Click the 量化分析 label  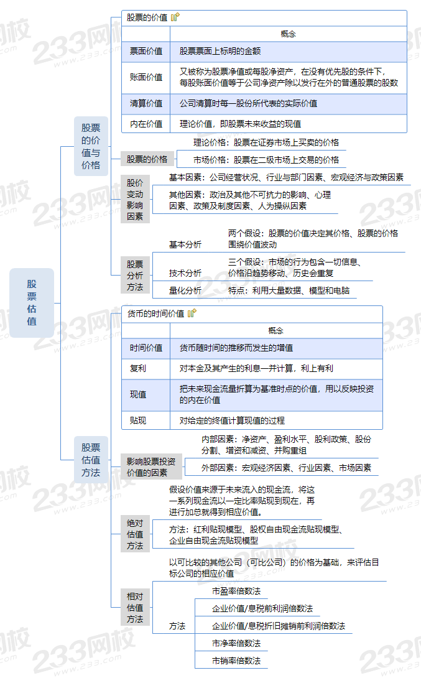(x=185, y=290)
